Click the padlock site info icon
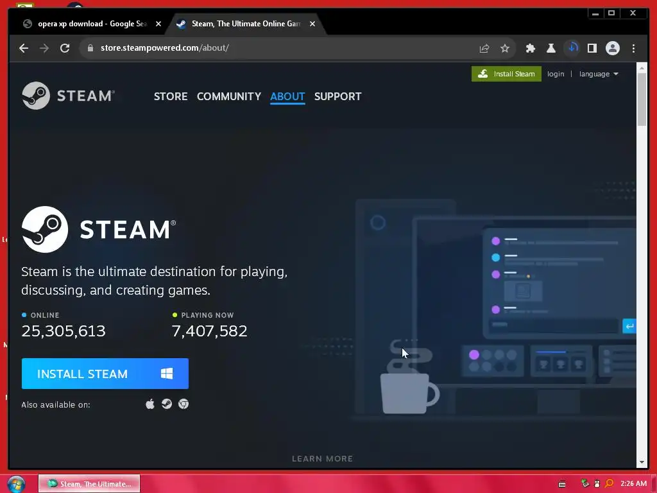657x493 pixels. click(90, 48)
